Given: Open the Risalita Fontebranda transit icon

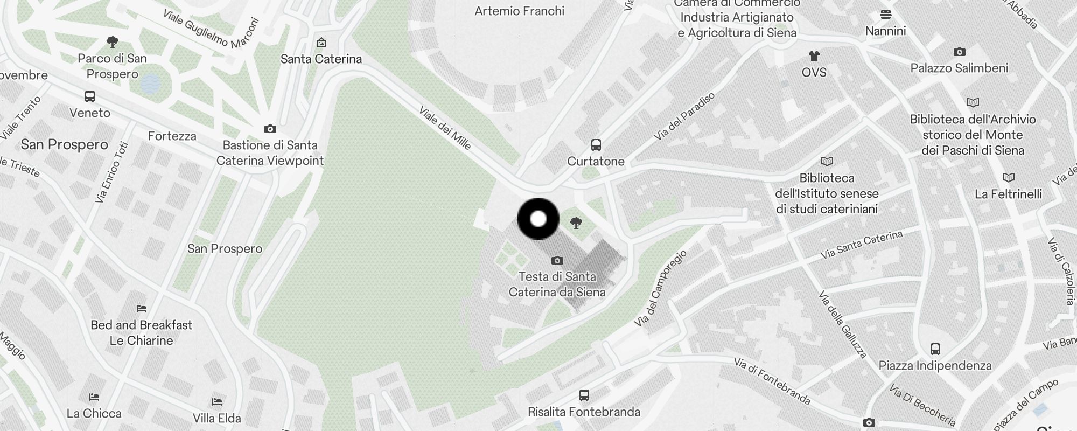Looking at the screenshot, I should 584,395.
